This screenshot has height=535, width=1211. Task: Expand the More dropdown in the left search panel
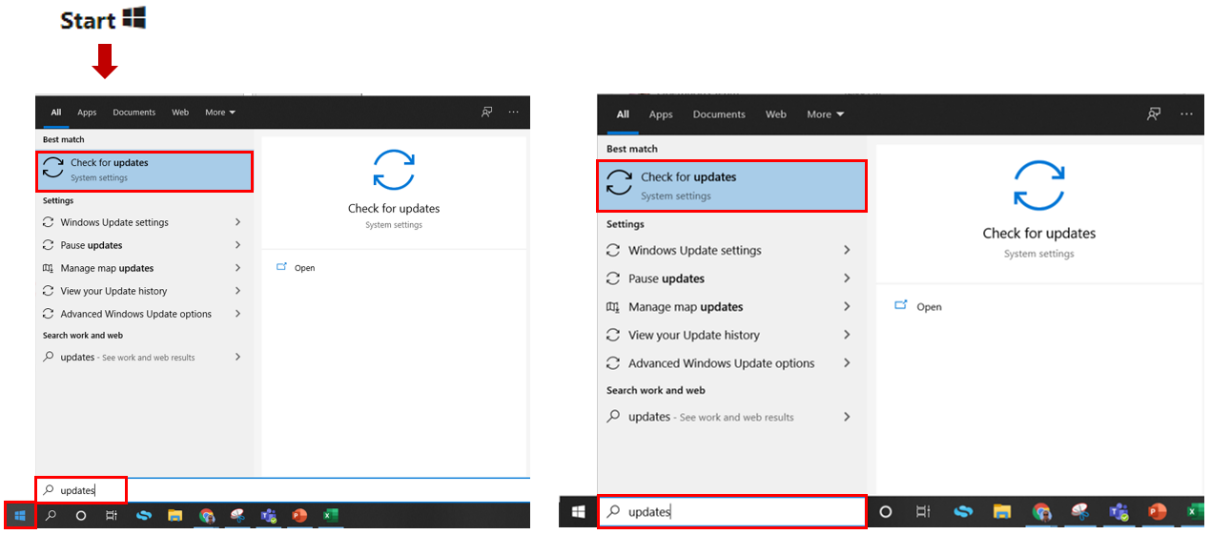click(x=220, y=113)
